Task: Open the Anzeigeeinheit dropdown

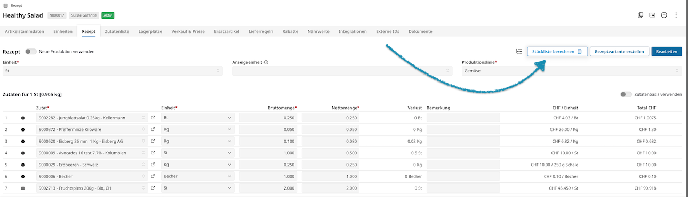Action: point(342,71)
